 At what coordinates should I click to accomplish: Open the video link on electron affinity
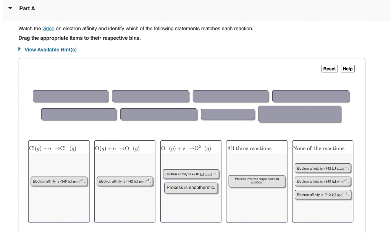pyautogui.click(x=48, y=29)
